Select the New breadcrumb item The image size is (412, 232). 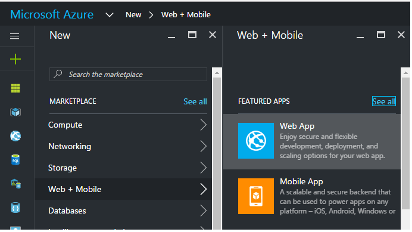pos(133,15)
